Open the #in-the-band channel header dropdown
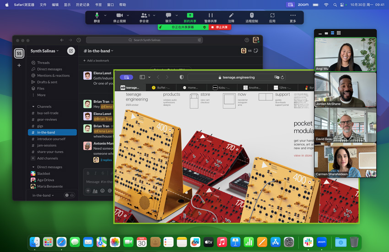389x252 pixels. tap(98, 51)
